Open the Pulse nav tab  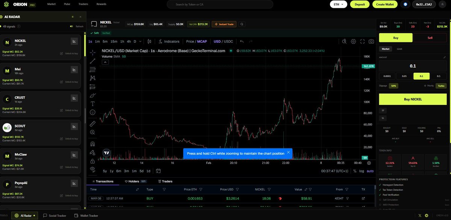[67, 4]
